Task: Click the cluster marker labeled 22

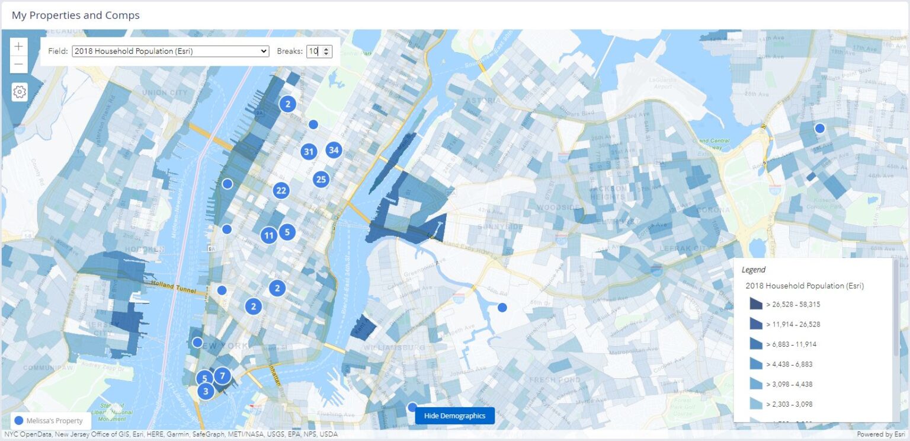Action: (281, 190)
